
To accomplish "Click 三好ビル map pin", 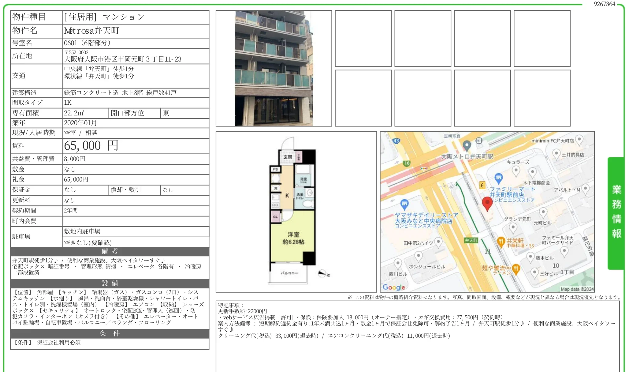I will click(534, 273).
